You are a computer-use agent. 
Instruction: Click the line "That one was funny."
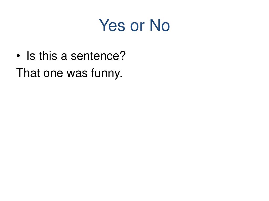[69, 73]
